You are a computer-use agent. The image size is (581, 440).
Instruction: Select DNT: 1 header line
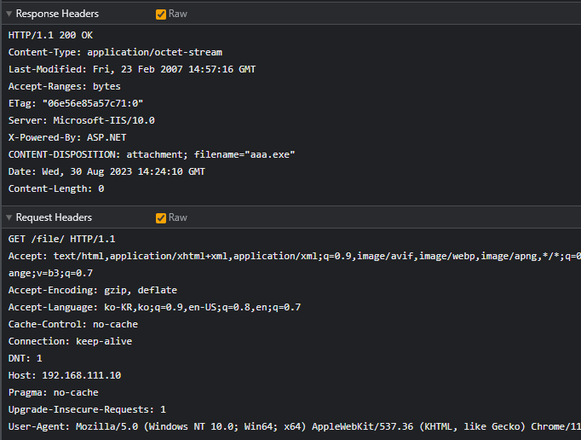(x=26, y=358)
